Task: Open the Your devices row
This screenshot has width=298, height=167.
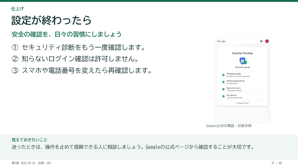Action: point(242,96)
